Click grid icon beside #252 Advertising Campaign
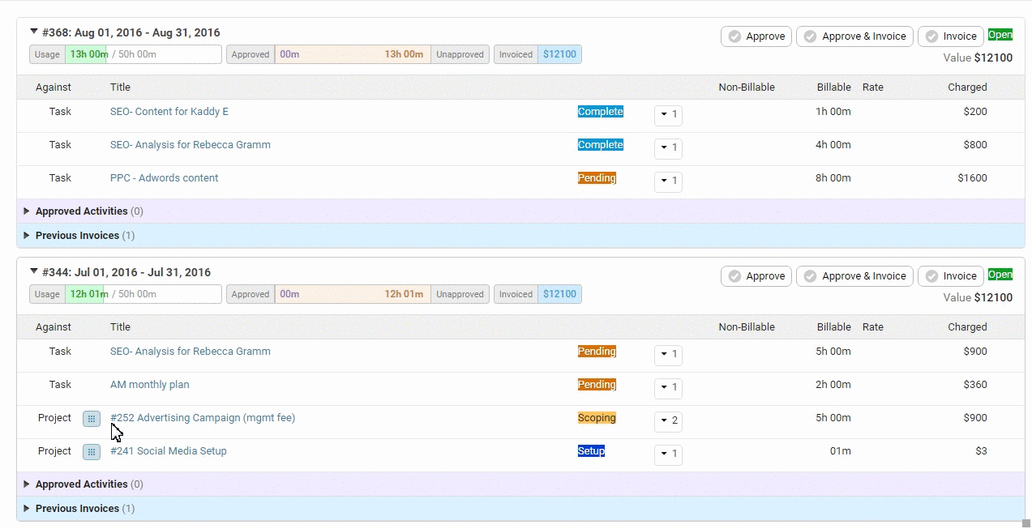The image size is (1032, 529). 92,419
